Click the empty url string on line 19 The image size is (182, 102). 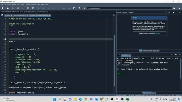(x=18, y=42)
